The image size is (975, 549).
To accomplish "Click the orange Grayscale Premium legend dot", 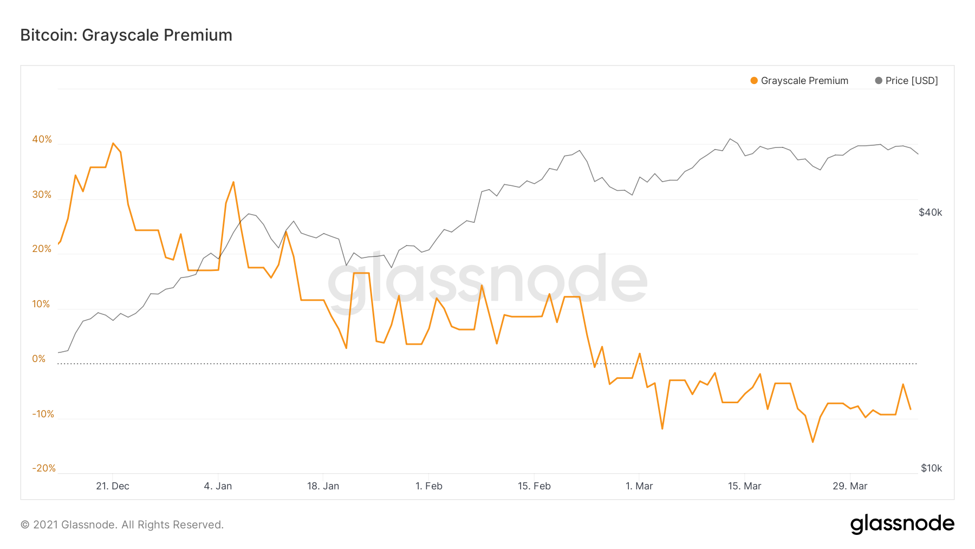I will (754, 81).
